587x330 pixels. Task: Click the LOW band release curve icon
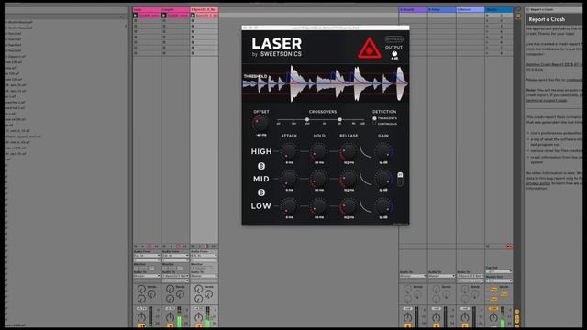coord(366,206)
